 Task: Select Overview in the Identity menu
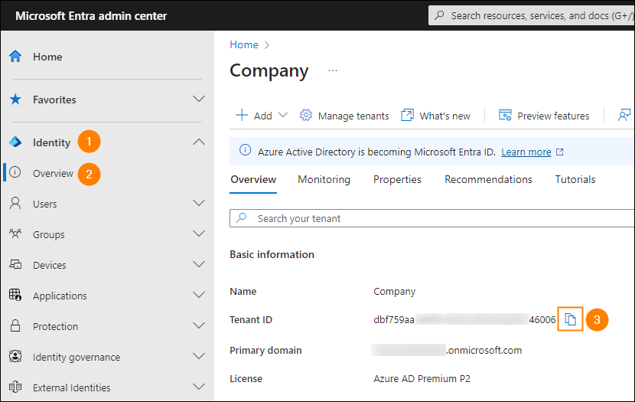pyautogui.click(x=53, y=174)
